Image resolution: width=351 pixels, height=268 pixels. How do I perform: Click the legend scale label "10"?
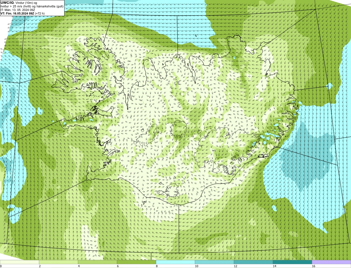coord(196,266)
